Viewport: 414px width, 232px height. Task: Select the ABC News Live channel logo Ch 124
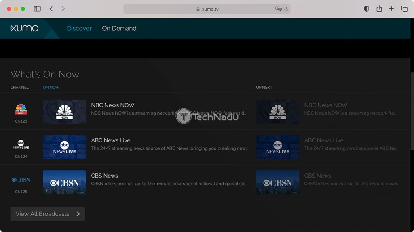click(21, 145)
